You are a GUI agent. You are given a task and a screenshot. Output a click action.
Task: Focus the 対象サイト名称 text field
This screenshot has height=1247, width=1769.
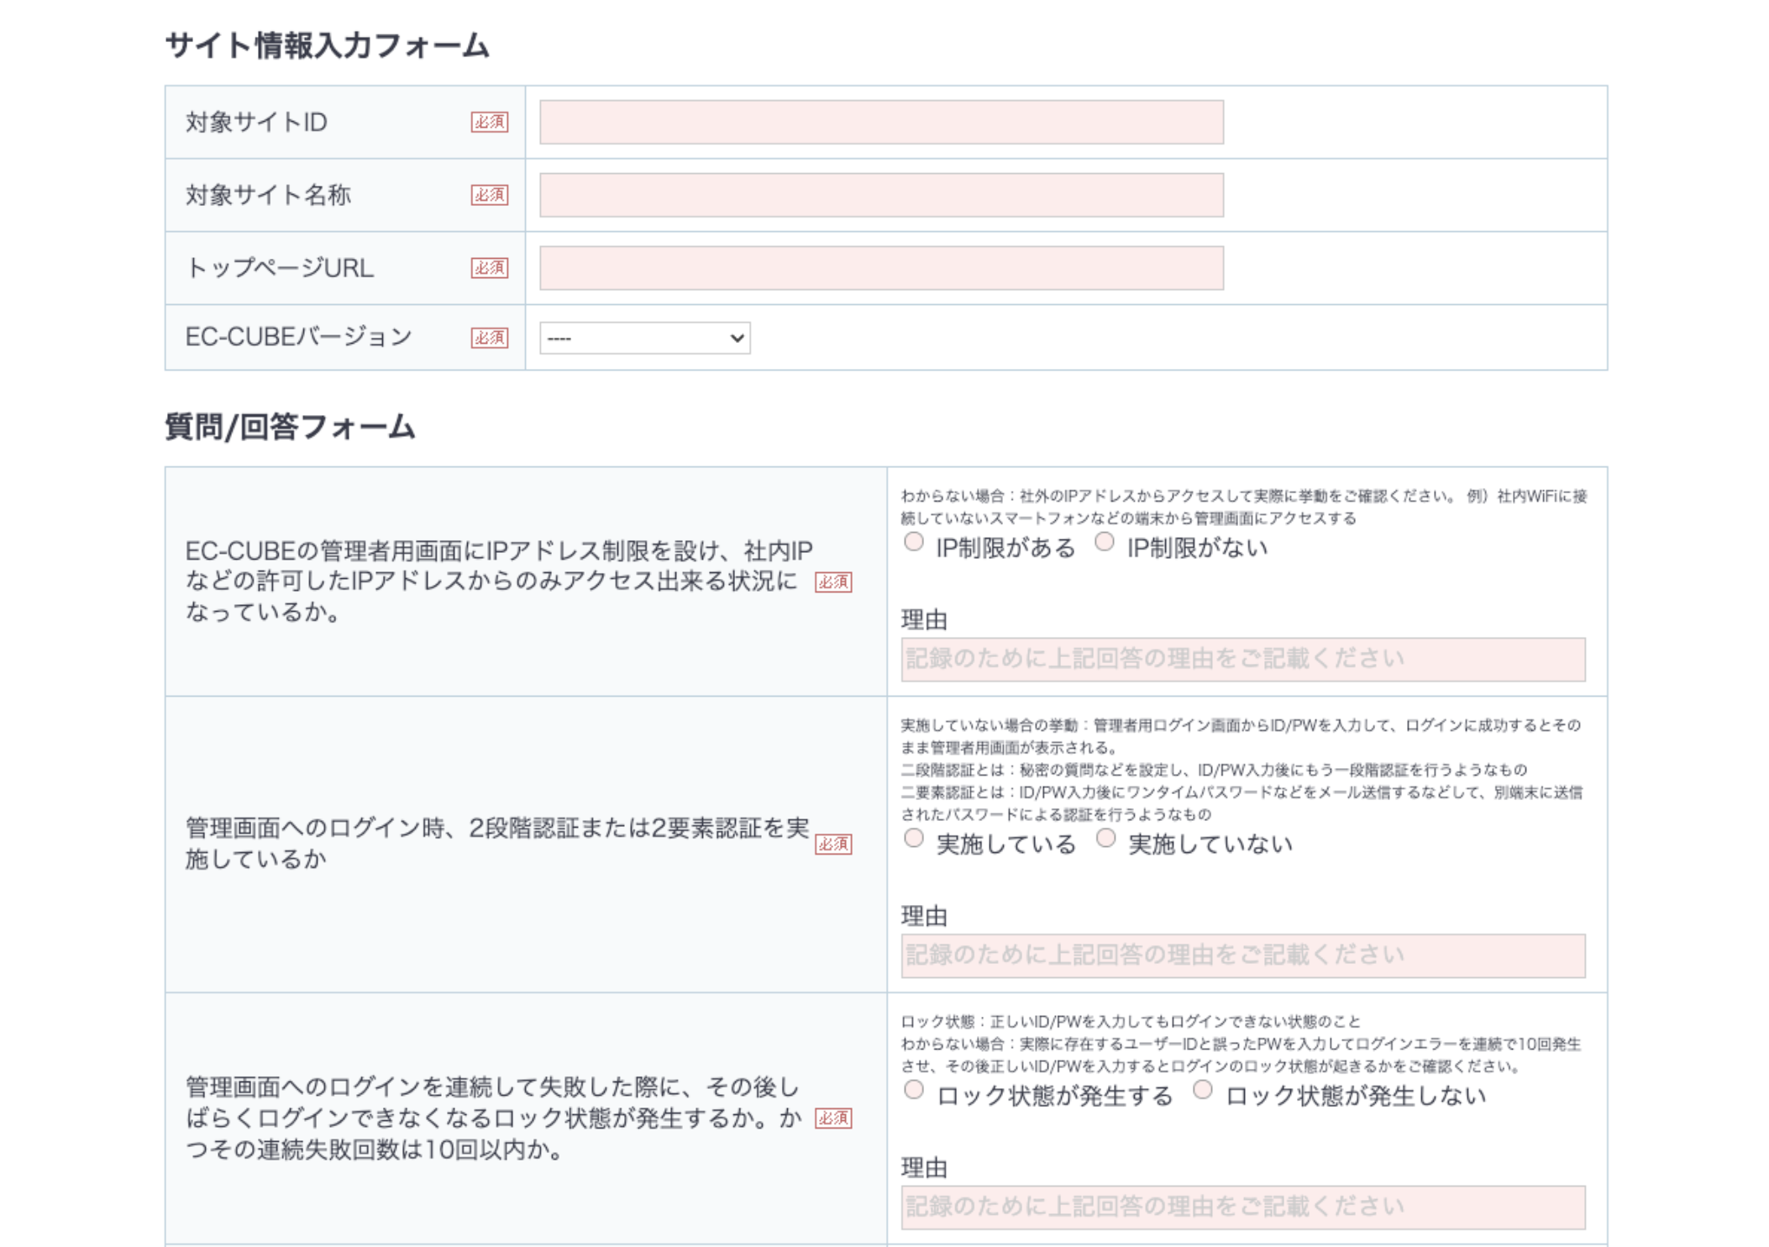[x=881, y=195]
